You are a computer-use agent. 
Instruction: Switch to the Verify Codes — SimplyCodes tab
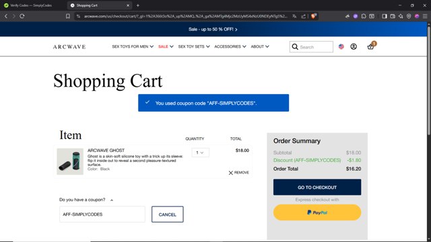click(31, 5)
